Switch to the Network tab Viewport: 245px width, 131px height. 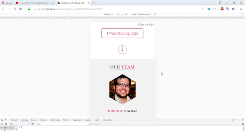pos(44,120)
